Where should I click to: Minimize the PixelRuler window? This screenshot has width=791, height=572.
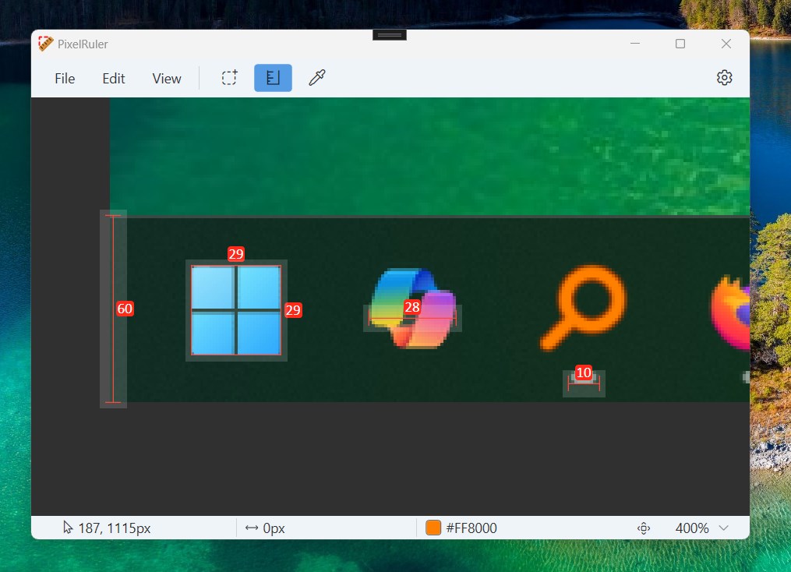tap(635, 44)
